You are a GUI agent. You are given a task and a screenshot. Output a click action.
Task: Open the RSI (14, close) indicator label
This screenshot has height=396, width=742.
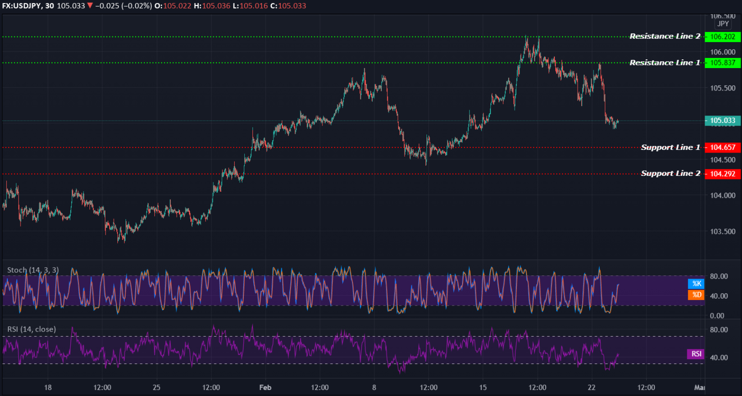click(32, 329)
